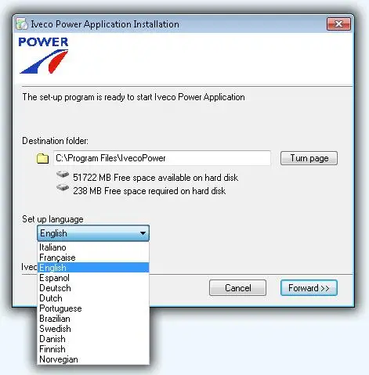Click the Turn page button
Image resolution: width=369 pixels, height=375 pixels.
click(x=309, y=158)
